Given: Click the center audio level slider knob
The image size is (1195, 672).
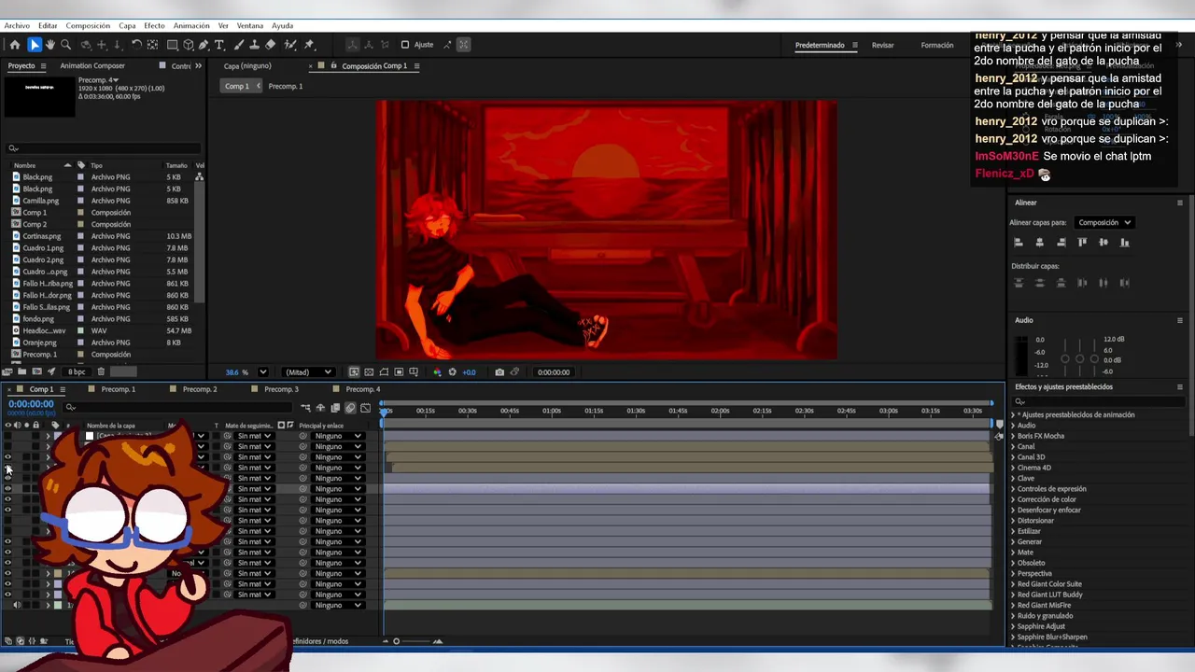Looking at the screenshot, I should click(1079, 359).
